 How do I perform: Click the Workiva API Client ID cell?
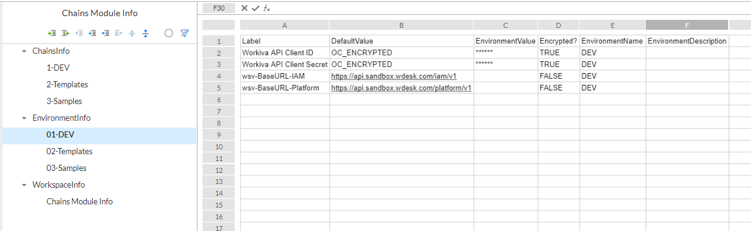285,53
